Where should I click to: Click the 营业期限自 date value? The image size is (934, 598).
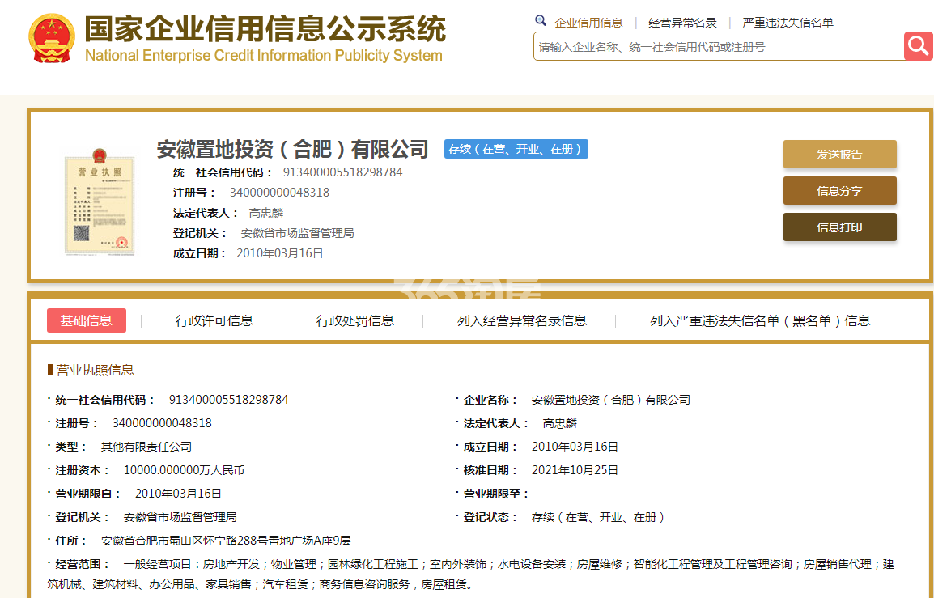tap(178, 493)
